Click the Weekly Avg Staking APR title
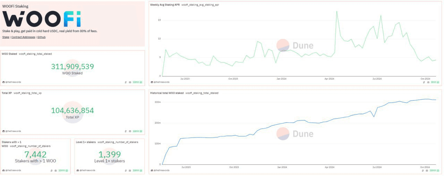Viewport: 444px width, 176px height. pyautogui.click(x=165, y=5)
